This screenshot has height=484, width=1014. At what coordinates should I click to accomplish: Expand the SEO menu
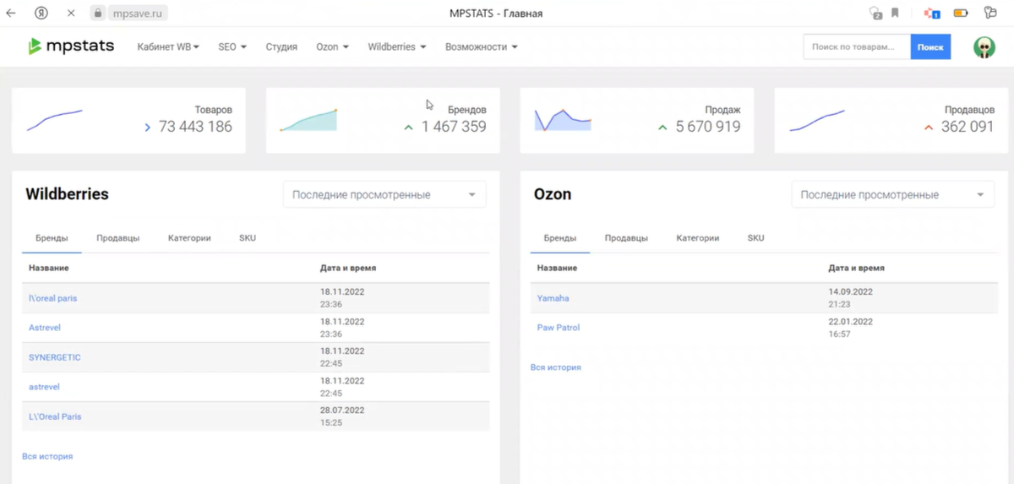click(232, 47)
